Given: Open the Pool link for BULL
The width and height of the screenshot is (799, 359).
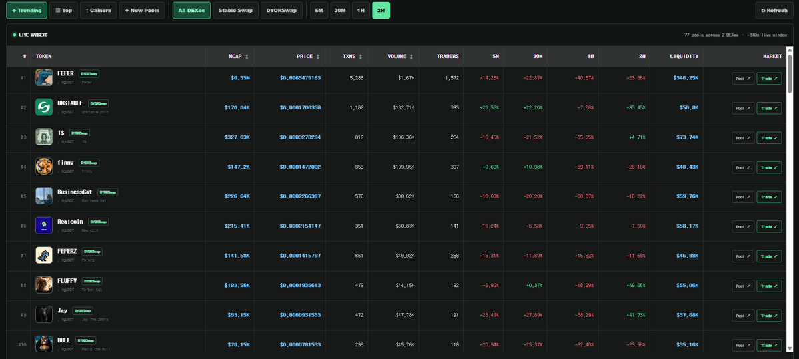Looking at the screenshot, I should click(x=743, y=345).
